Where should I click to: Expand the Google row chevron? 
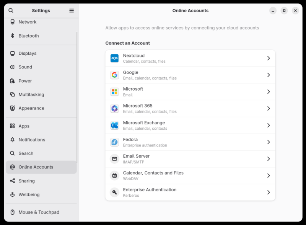click(269, 75)
